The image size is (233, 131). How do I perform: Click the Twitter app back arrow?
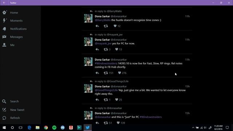(x=4, y=3)
